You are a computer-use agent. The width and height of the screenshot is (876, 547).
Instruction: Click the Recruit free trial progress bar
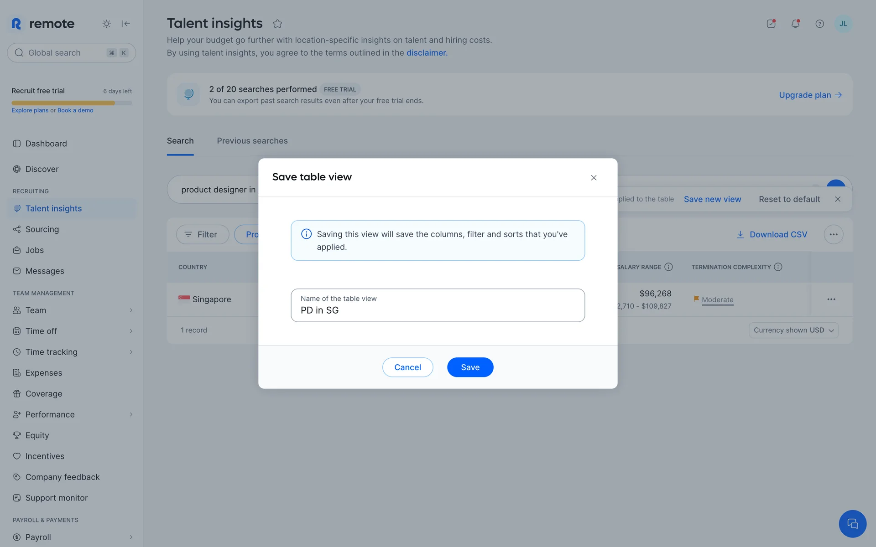click(x=72, y=103)
